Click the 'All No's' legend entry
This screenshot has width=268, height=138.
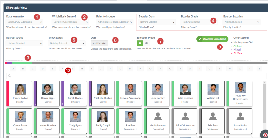click(238, 46)
